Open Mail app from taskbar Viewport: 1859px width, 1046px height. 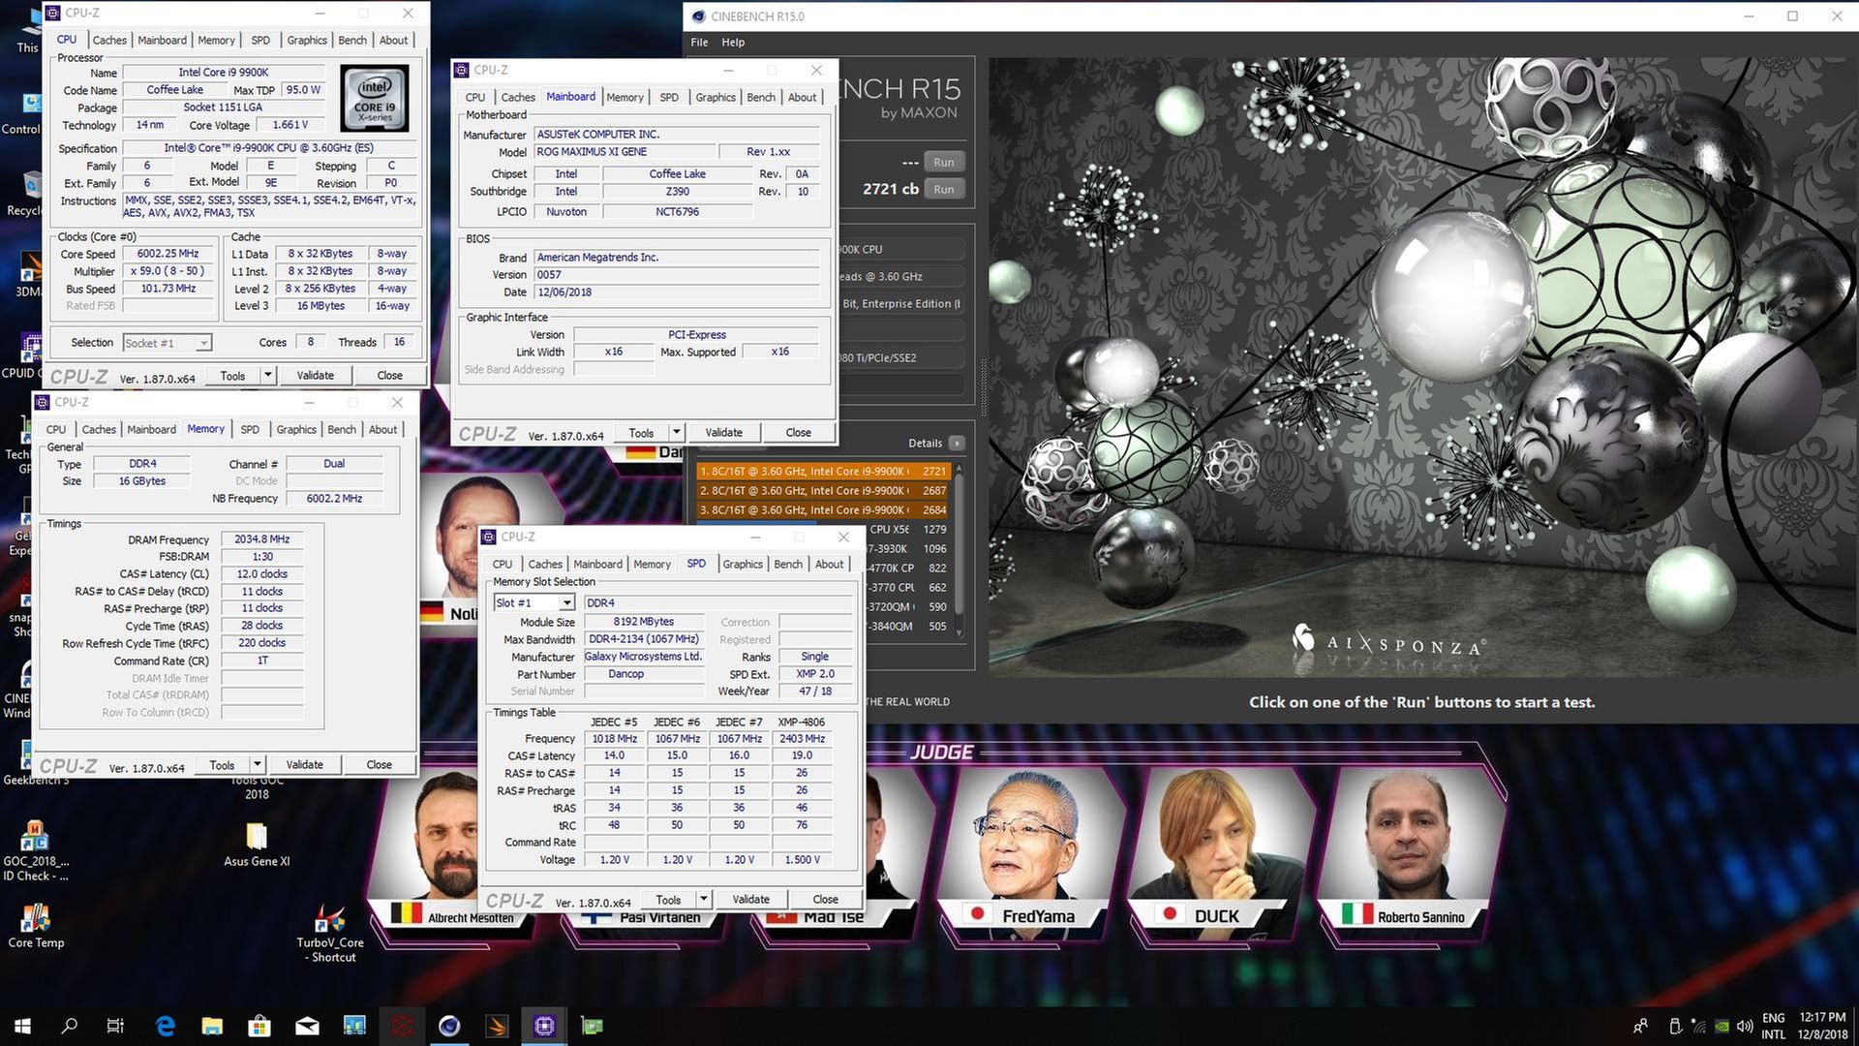coord(307,1026)
